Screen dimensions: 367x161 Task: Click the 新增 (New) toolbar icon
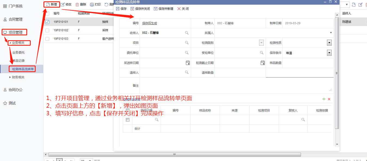47,4
